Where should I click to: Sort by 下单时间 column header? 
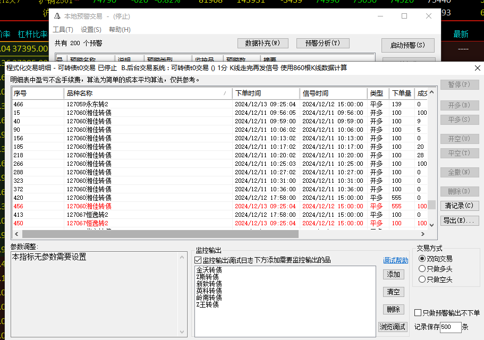266,93
